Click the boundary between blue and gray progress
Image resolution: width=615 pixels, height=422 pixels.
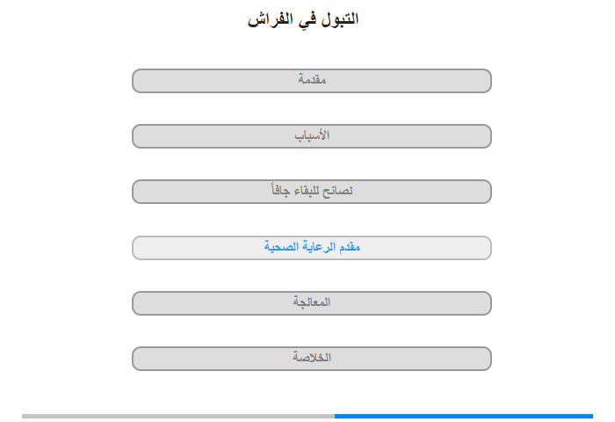pos(335,416)
